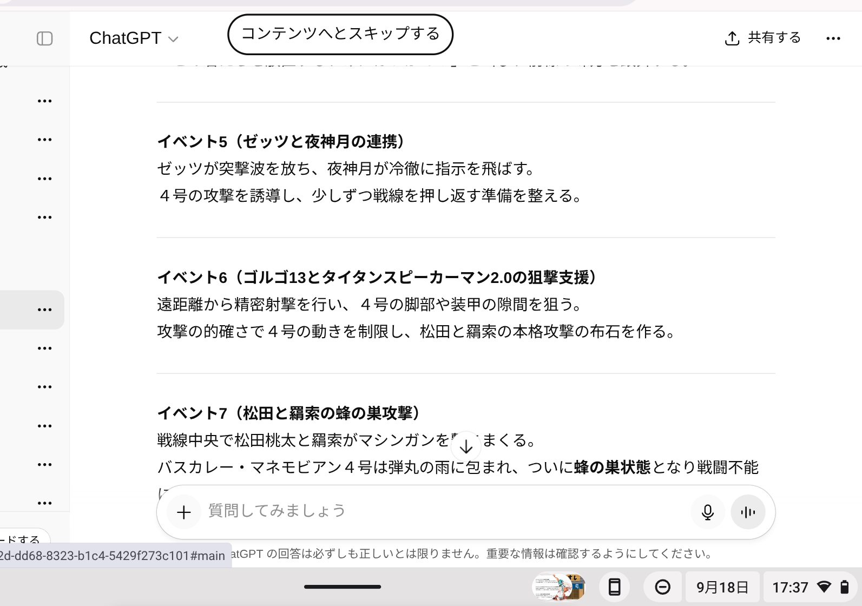Click the line starting 攻撃の的確さで４号の動き
Viewport: 862px width, 606px height.
pyautogui.click(x=417, y=332)
